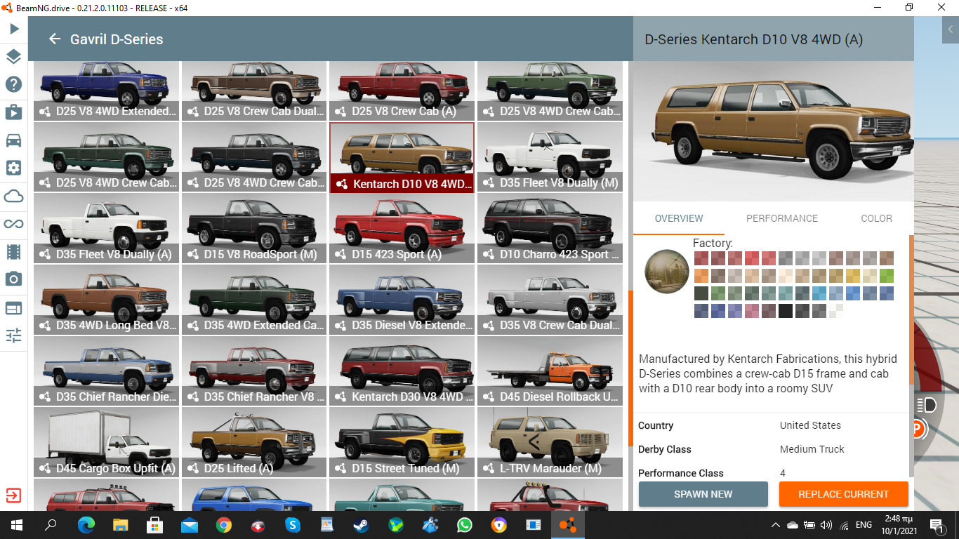Select the D35 Fleet V8 Dually (A) config
Viewport: 959px width, 539px height.
105,228
